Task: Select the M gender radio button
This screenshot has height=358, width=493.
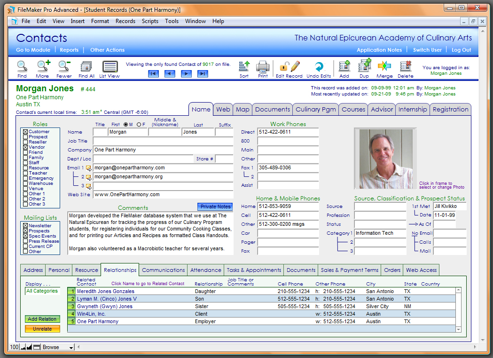Action: [x=126, y=125]
